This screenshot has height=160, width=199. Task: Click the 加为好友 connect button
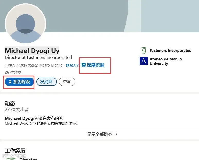(x=20, y=82)
